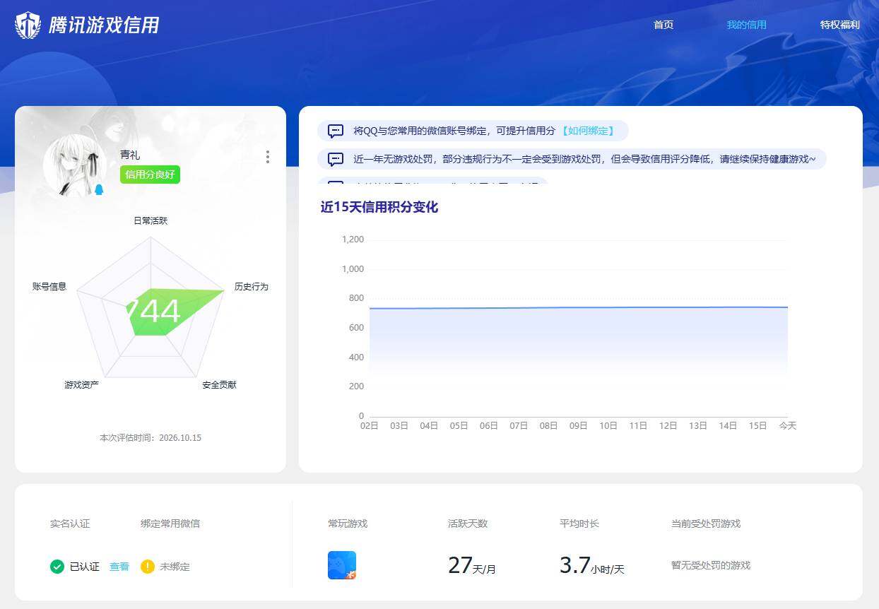Open the 首页 navigation tab

(x=663, y=25)
